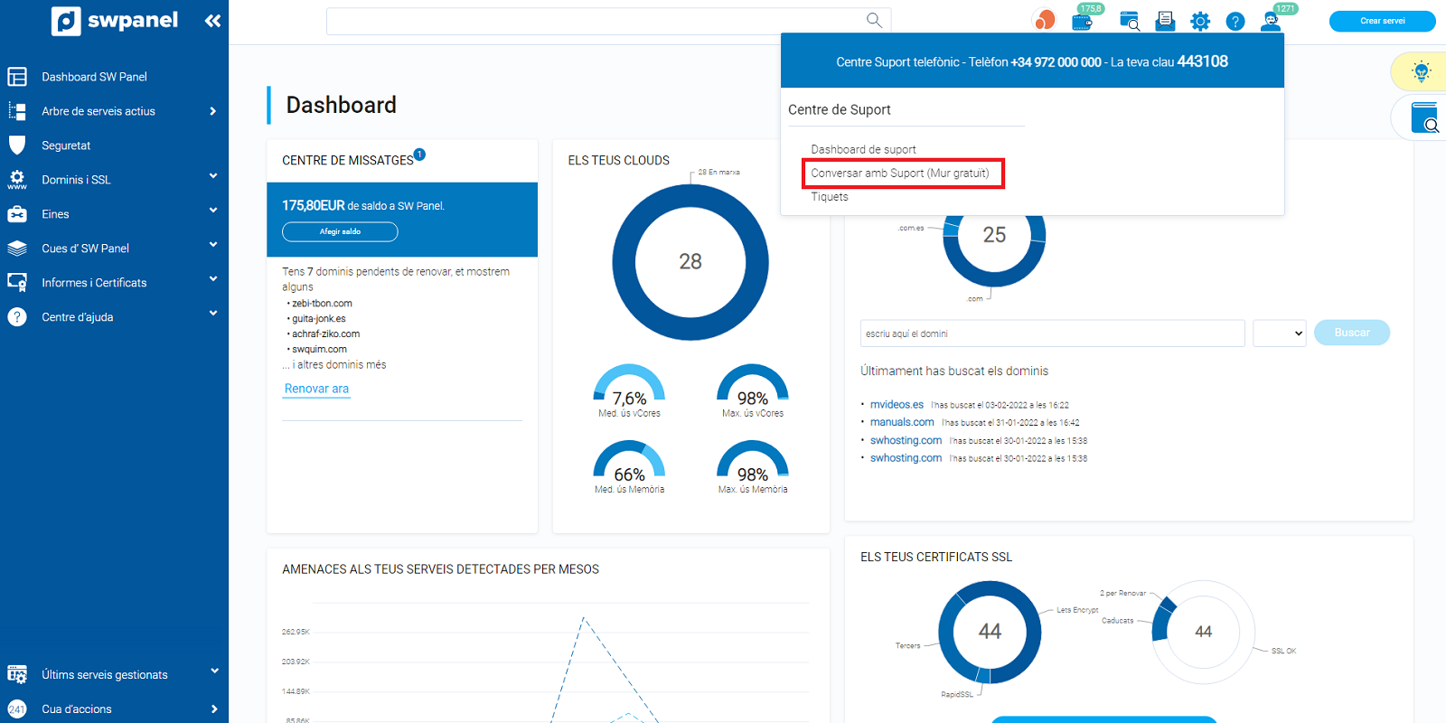Open Dashboard SW Panel sidebar item
Viewport: 1446px width, 723px height.
pos(94,77)
